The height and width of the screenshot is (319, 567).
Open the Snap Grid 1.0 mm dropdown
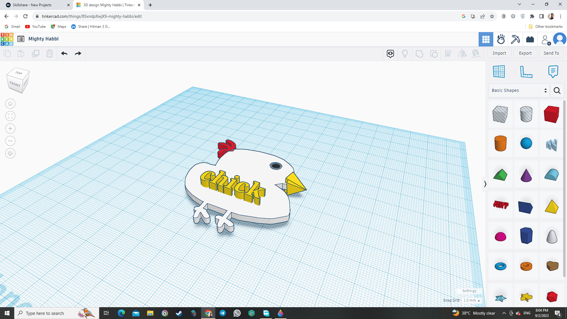coord(472,301)
